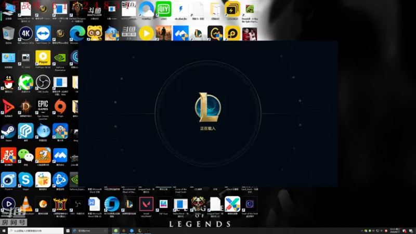The image size is (416, 234).
Task: Click the taskbar search input box
Action: click(x=36, y=231)
